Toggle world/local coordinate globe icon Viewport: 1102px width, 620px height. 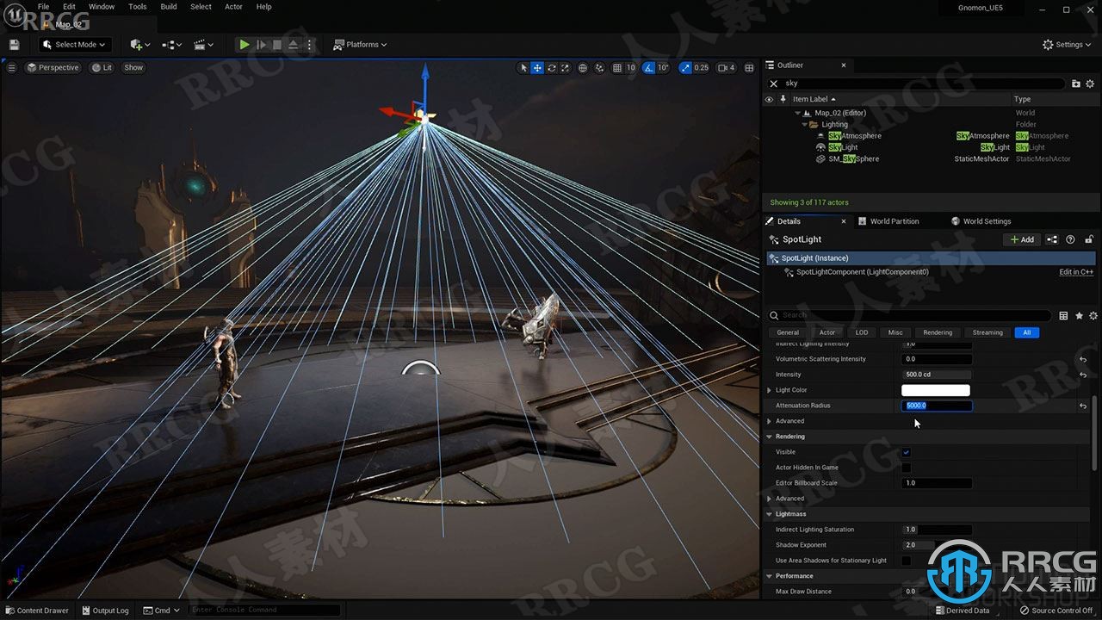[583, 67]
